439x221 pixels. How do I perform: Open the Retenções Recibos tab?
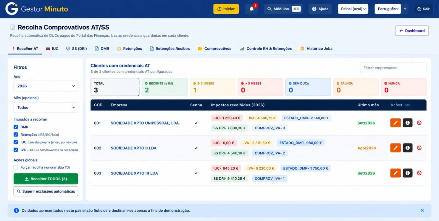[170, 49]
